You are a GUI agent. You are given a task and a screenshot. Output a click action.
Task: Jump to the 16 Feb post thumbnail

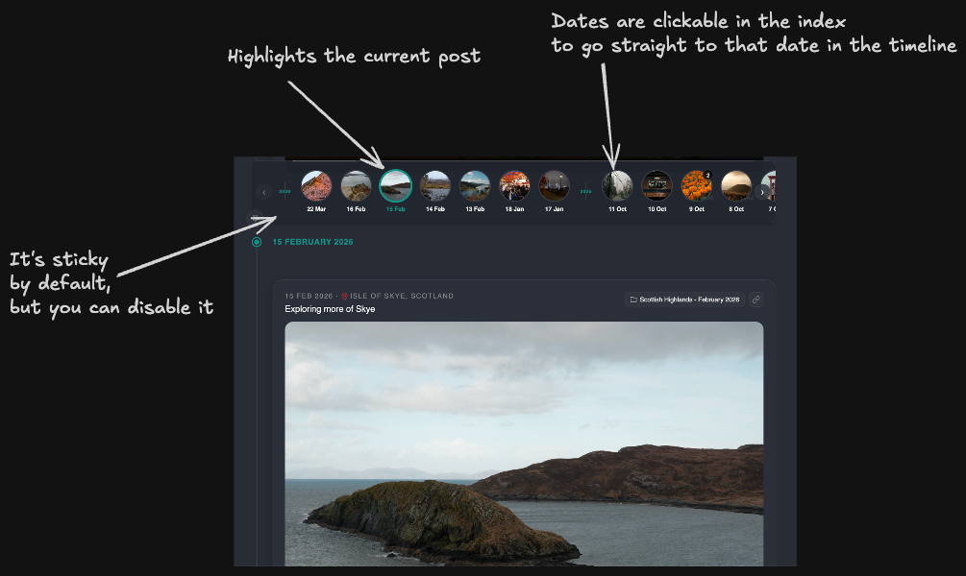(x=356, y=185)
